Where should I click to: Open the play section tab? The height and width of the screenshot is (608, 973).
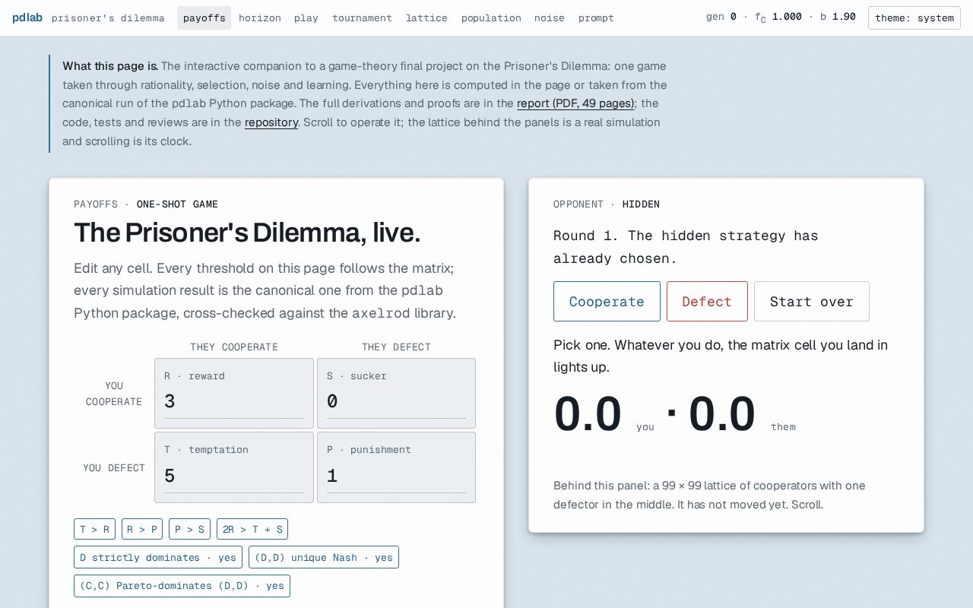coord(306,17)
